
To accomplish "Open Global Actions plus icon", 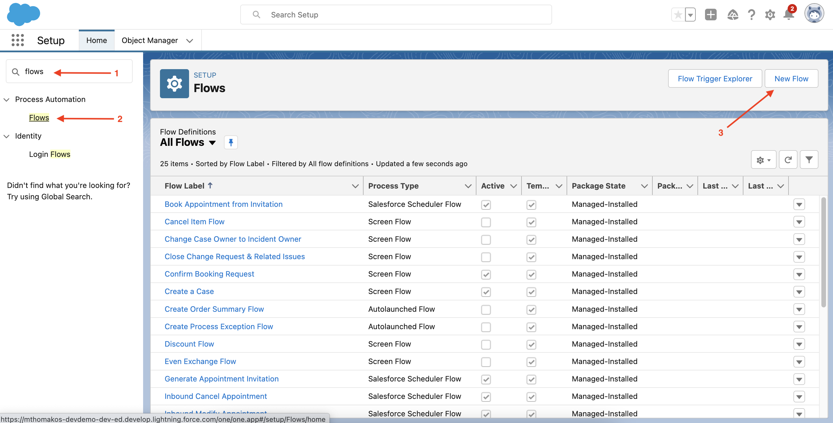I will (x=711, y=15).
